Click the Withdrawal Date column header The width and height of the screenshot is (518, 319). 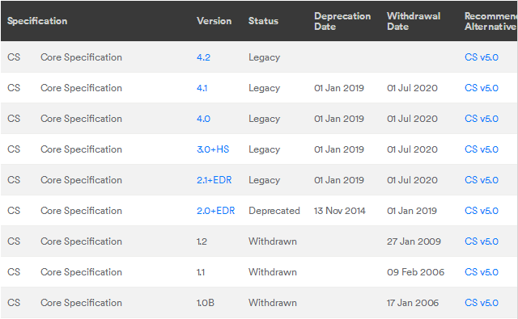click(x=414, y=21)
